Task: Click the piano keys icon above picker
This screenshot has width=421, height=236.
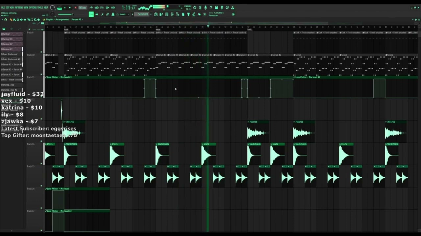Action: [x=4, y=29]
